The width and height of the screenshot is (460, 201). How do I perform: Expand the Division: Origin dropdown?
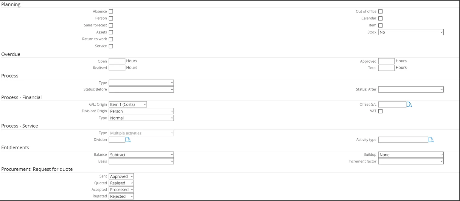[x=141, y=111]
